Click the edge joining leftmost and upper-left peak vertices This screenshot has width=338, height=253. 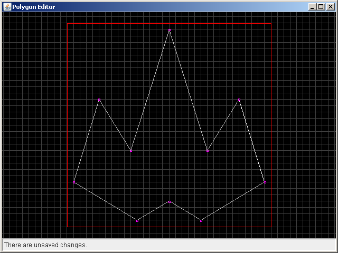pyautogui.click(x=87, y=141)
